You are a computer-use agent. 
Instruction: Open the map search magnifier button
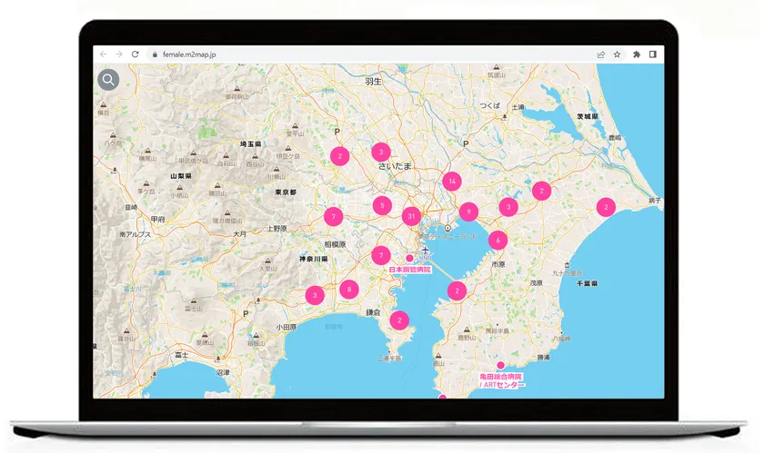click(108, 79)
